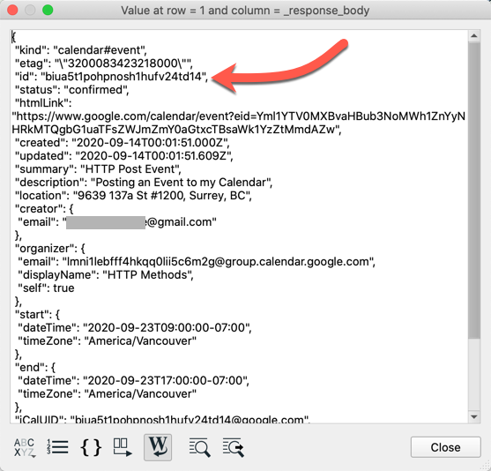Click the "status": "confirmed" line
Viewport: 491px width, 471px height.
coord(72,90)
